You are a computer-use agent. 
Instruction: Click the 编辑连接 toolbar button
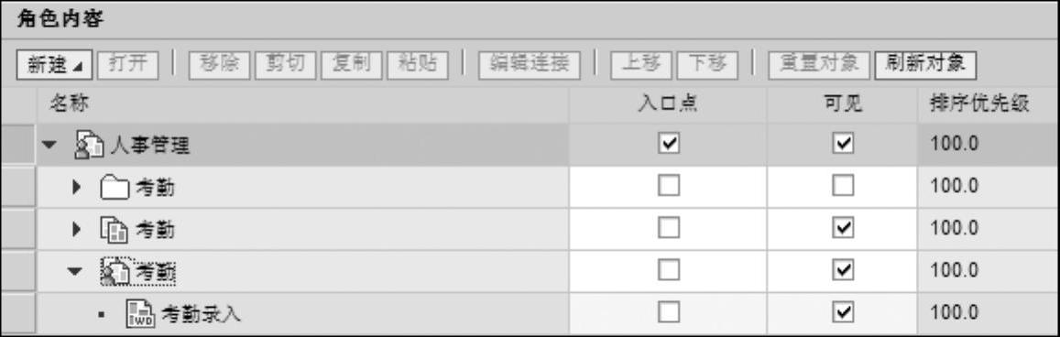tap(530, 65)
